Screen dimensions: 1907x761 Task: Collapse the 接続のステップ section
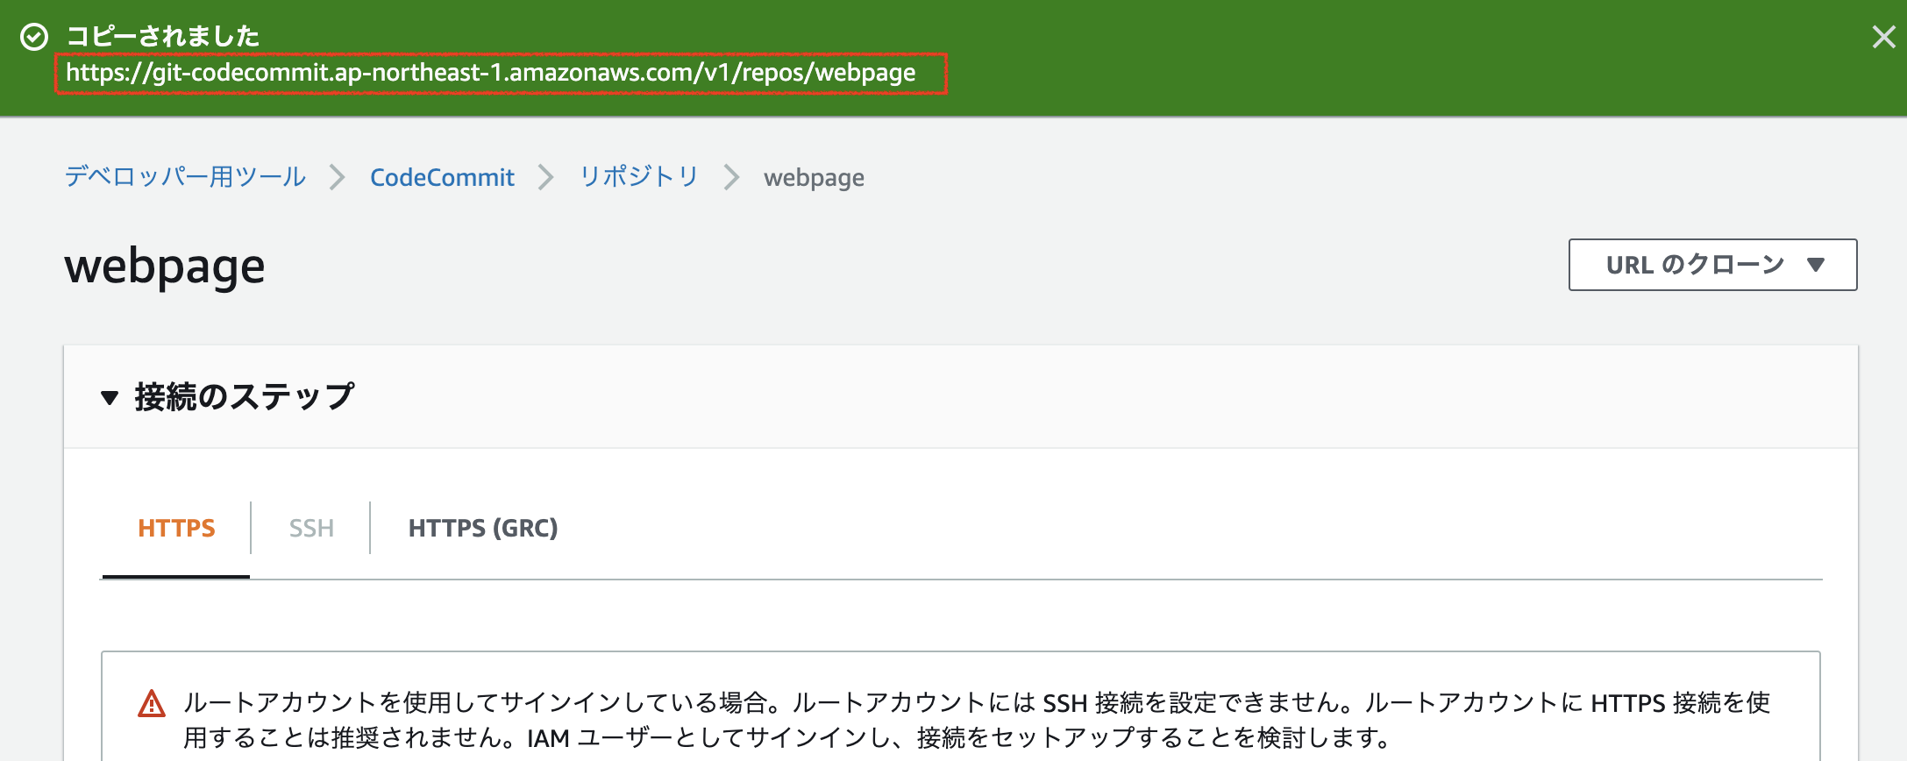click(x=110, y=397)
